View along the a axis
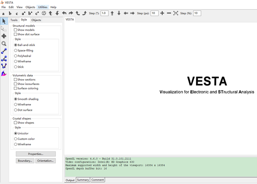The width and height of the screenshot is (257, 184). pos(3,13)
